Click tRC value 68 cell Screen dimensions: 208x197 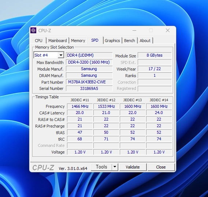pos(80,139)
